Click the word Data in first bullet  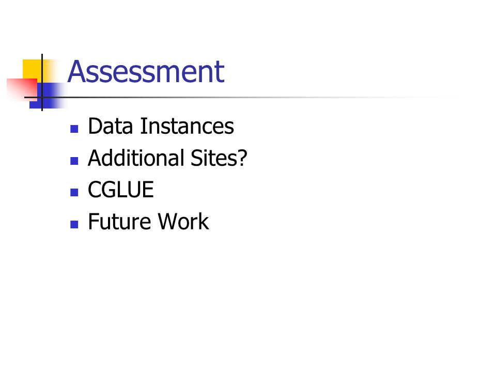(x=111, y=126)
